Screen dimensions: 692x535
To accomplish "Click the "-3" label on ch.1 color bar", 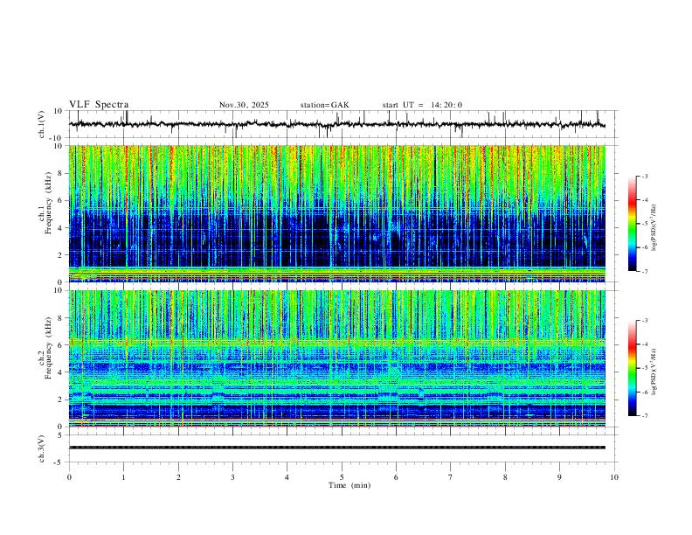I will pyautogui.click(x=644, y=176).
